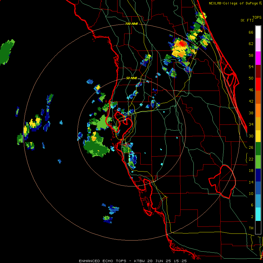Click the "10" legend value

pyautogui.click(x=251, y=193)
